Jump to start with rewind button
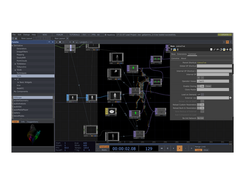 pyautogui.click(x=162, y=149)
